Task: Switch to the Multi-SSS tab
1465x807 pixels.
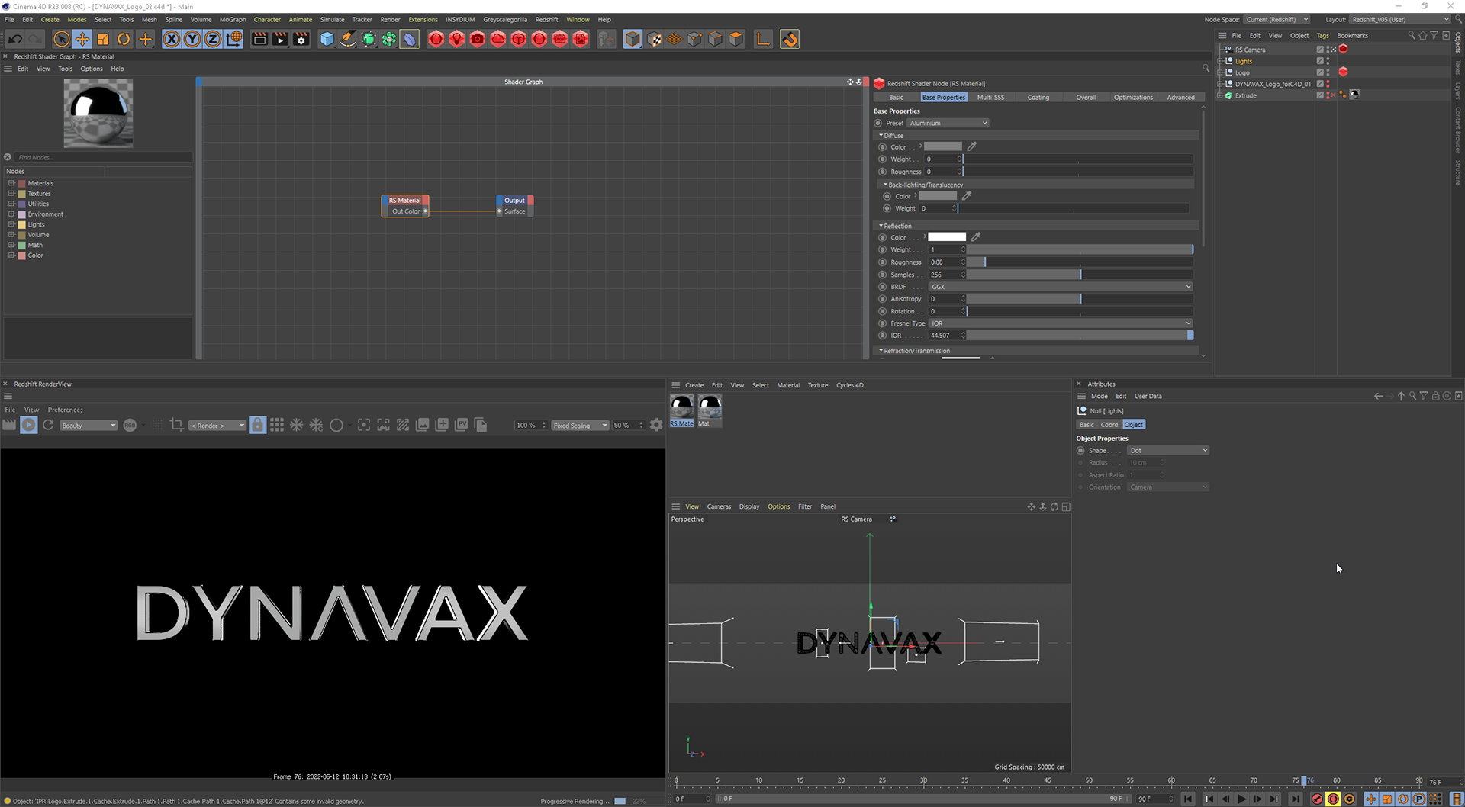Action: [990, 97]
